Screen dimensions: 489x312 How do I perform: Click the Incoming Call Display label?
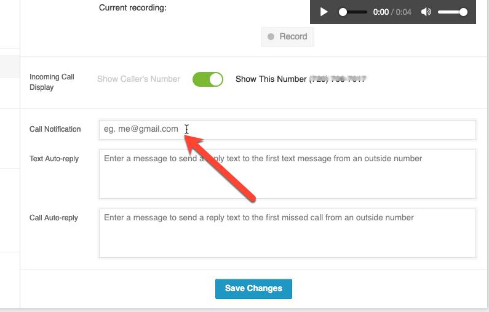click(x=52, y=82)
